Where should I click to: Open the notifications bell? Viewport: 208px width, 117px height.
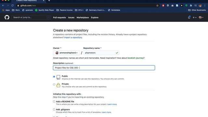click(x=189, y=17)
